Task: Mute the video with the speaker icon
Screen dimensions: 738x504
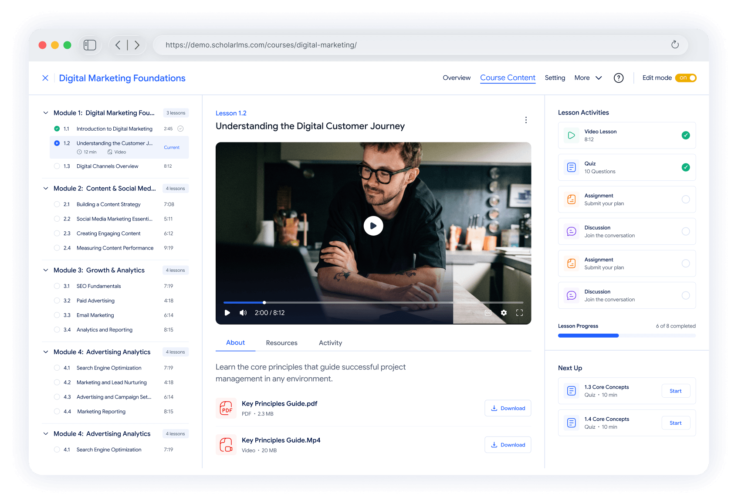Action: click(x=243, y=313)
